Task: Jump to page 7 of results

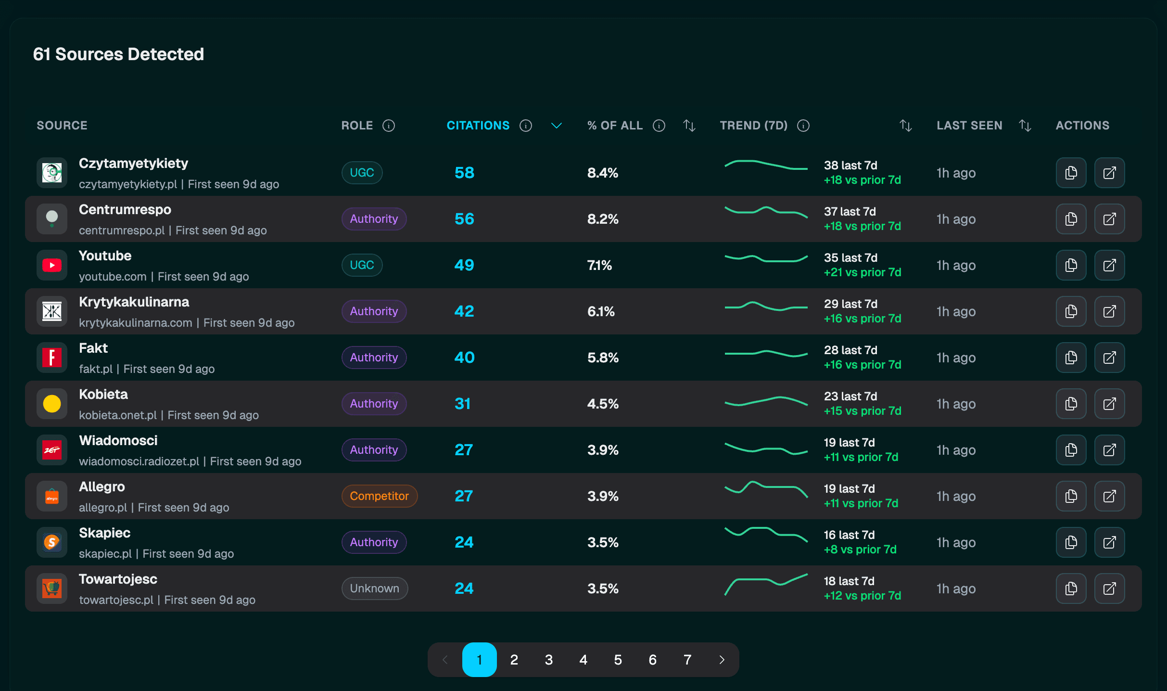Action: point(687,659)
